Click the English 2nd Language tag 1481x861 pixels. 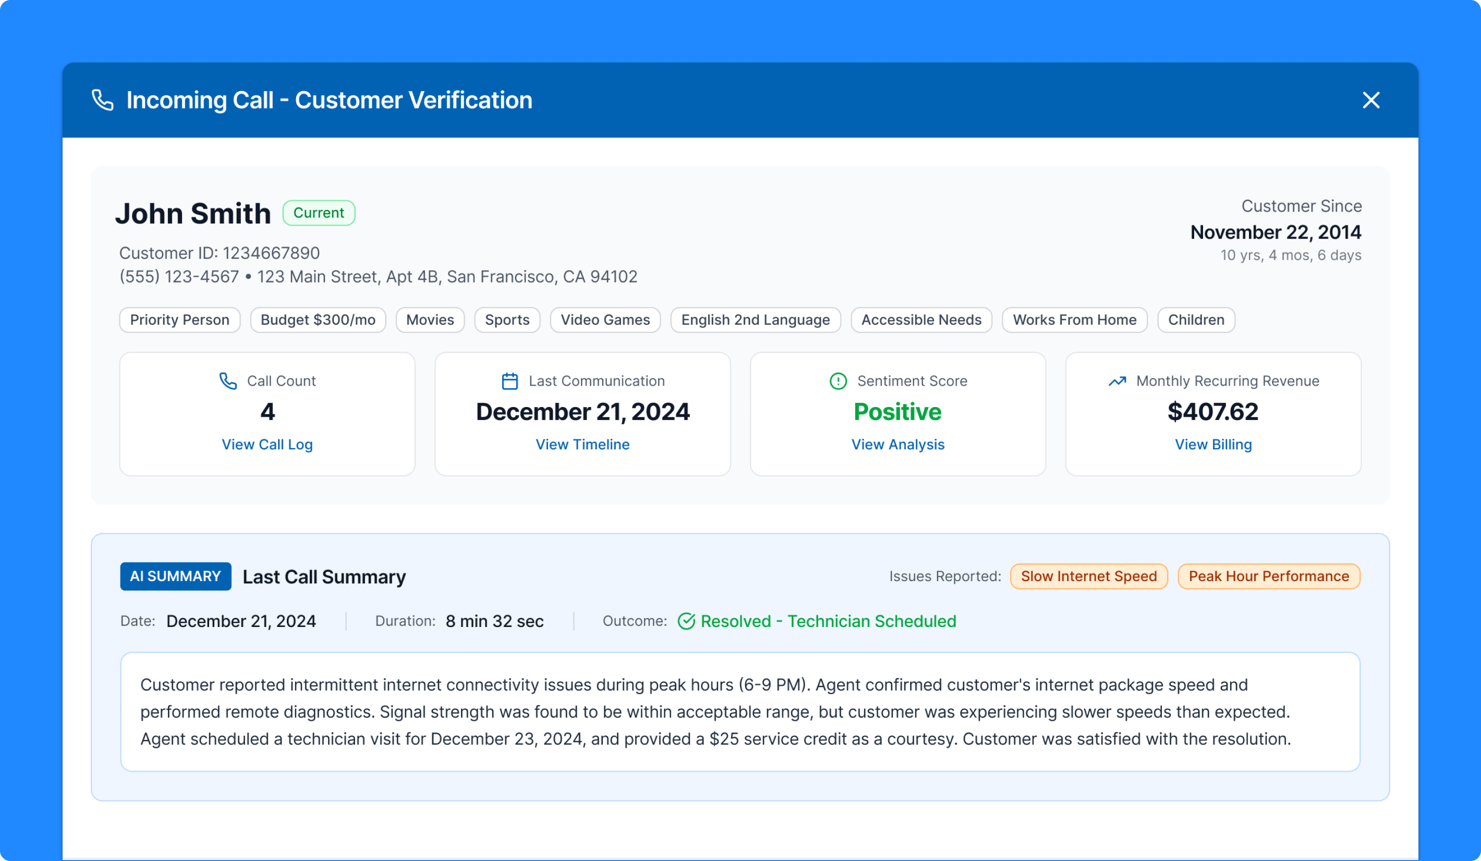pos(755,320)
